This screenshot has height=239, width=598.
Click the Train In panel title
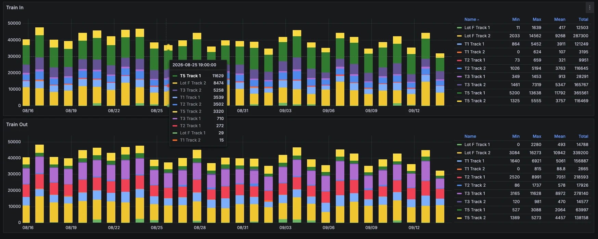(x=15, y=8)
